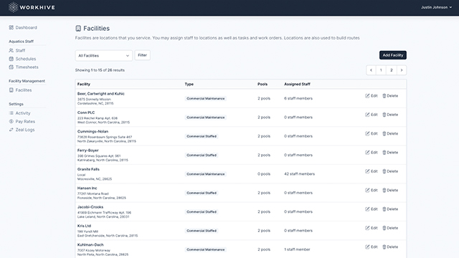459x258 pixels.
Task: Click Granite Falls' Commercial Maintenance badge
Action: (206, 174)
